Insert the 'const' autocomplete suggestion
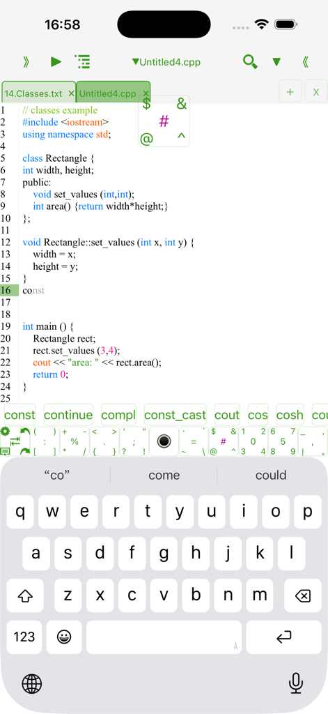The image size is (328, 714). 20,415
